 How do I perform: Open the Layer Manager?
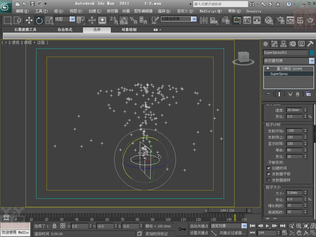coord(226,20)
